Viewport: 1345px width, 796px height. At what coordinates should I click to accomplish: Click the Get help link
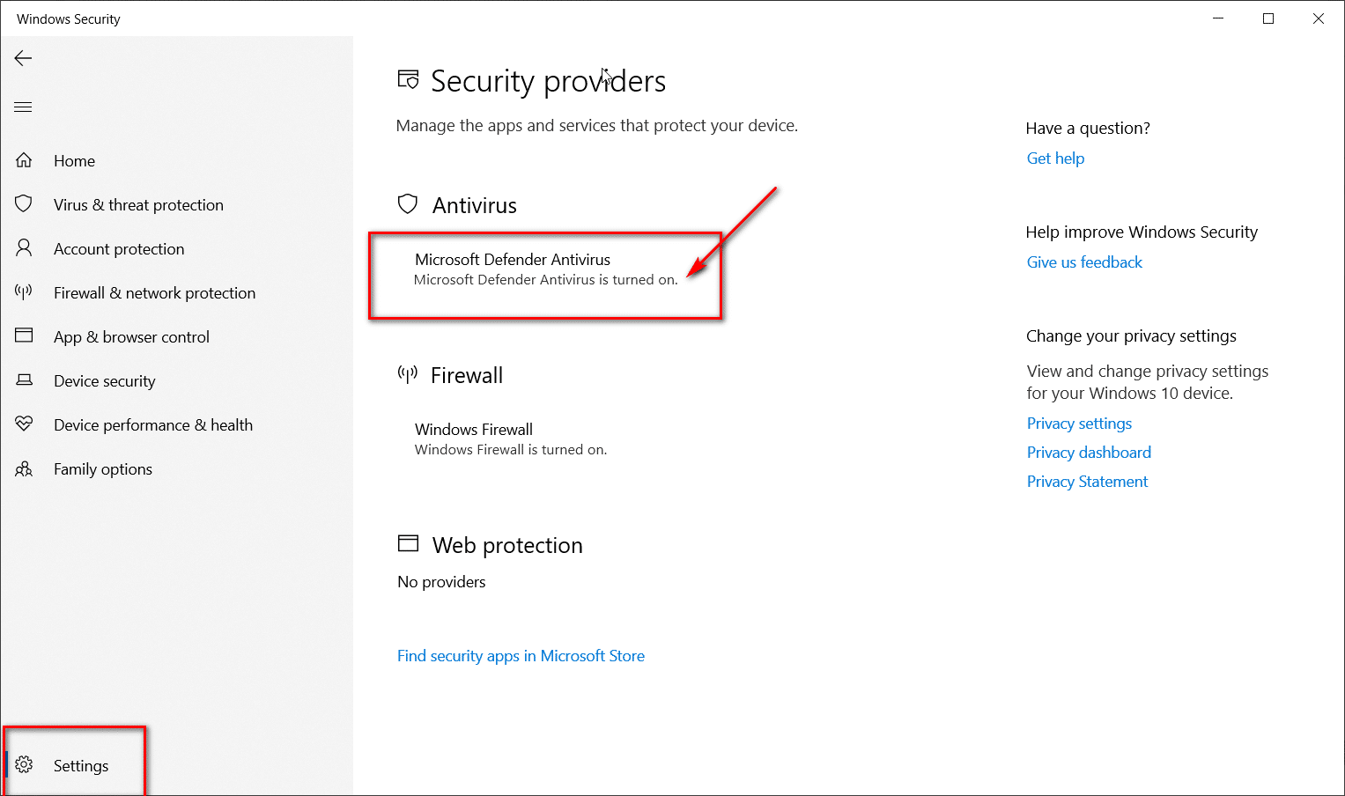coord(1055,158)
